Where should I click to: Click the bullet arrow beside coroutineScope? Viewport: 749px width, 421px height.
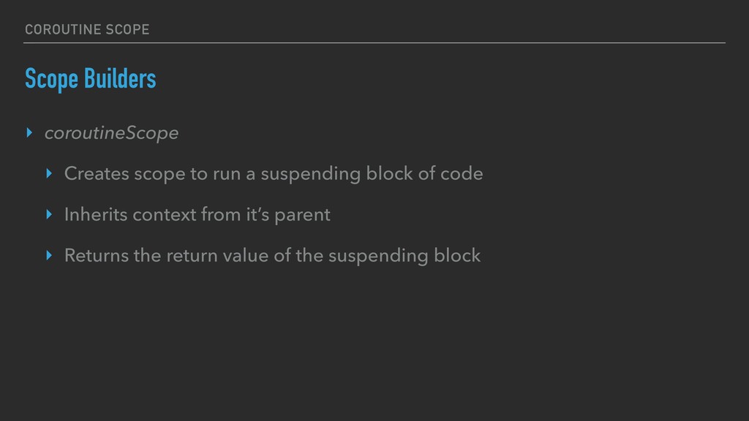tap(29, 133)
